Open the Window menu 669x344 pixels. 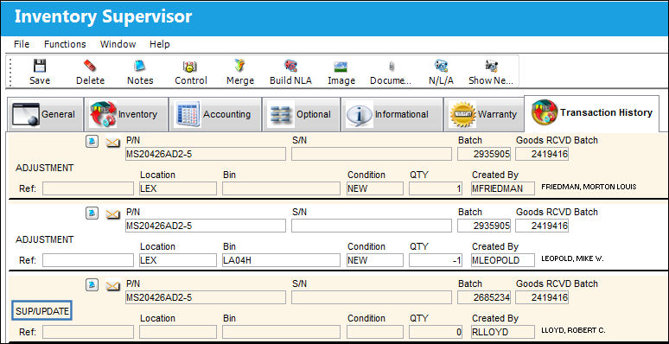(118, 44)
